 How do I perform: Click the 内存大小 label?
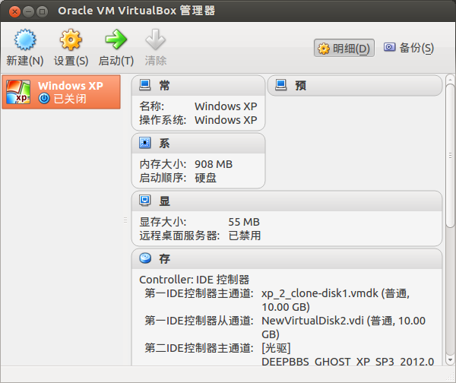click(163, 164)
